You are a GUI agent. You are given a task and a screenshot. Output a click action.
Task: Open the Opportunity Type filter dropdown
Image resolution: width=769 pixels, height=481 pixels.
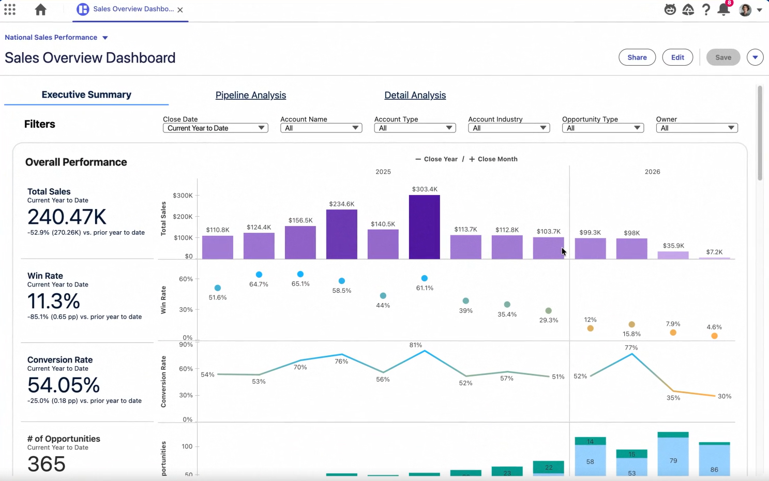pyautogui.click(x=602, y=128)
